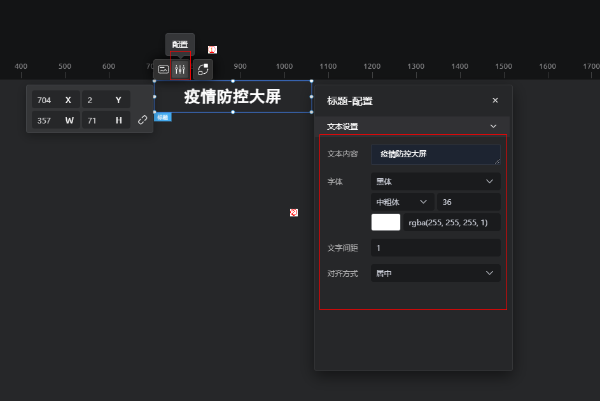Click the 文字间距 label
The width and height of the screenshot is (600, 401).
pos(342,248)
